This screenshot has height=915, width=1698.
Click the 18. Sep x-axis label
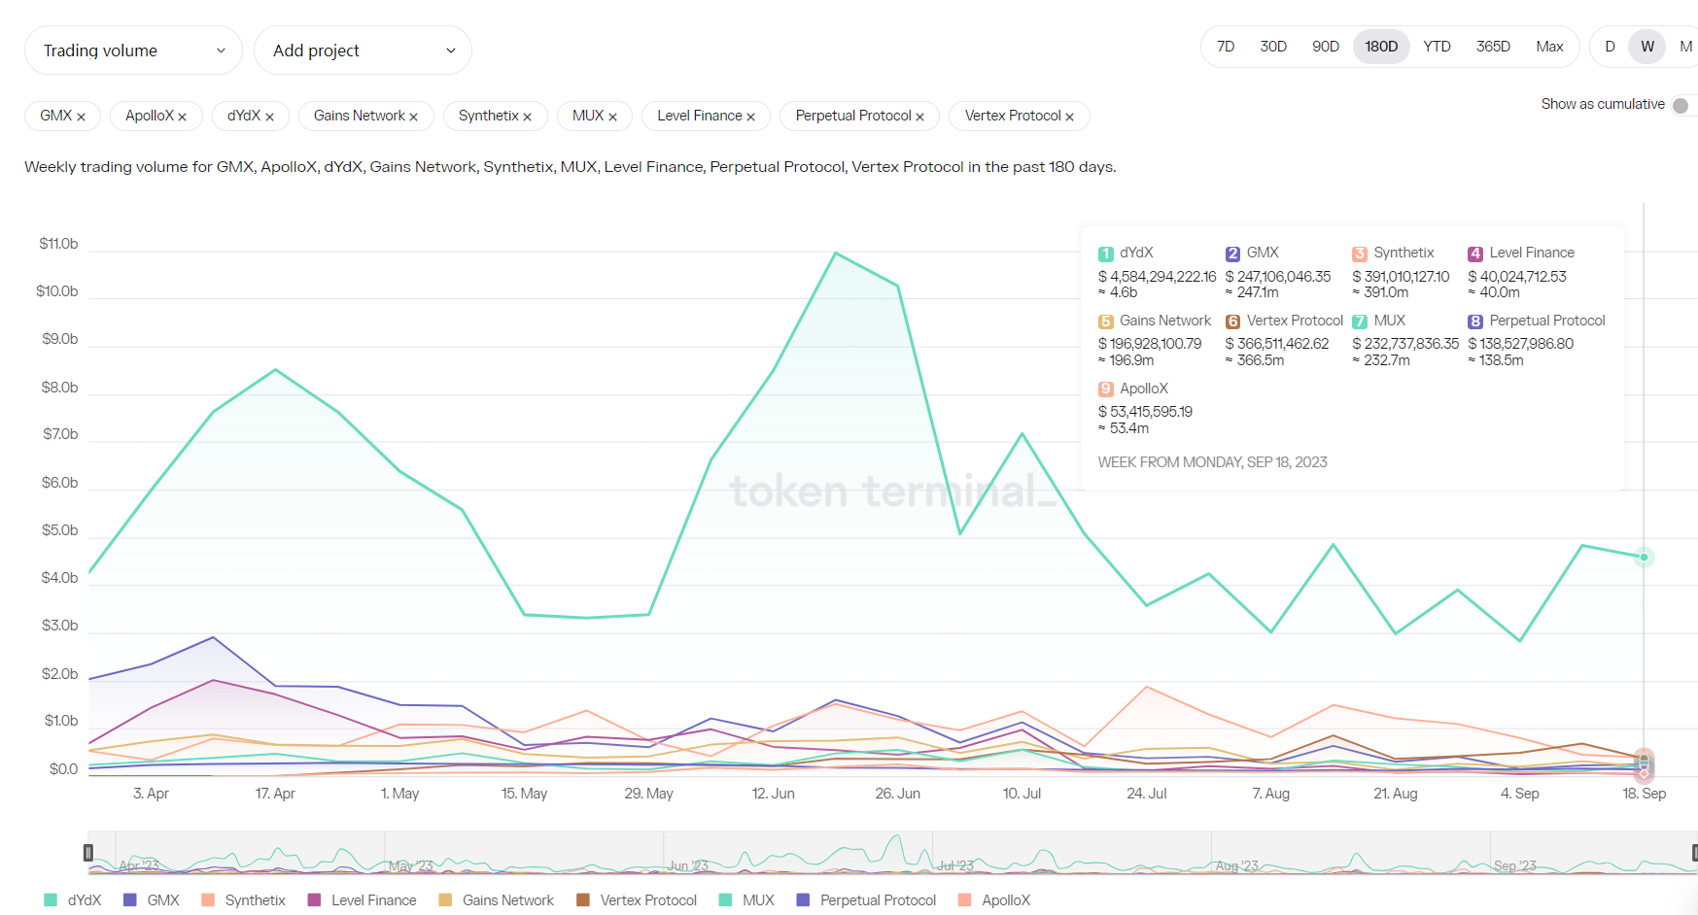pos(1644,794)
